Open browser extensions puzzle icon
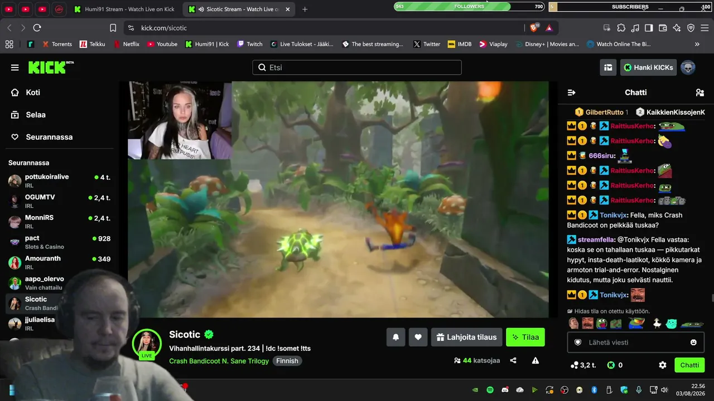The image size is (714, 401). [x=621, y=28]
